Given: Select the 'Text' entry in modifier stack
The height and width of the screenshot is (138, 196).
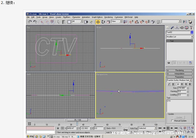Looking at the screenshot, I should (x=180, y=41).
